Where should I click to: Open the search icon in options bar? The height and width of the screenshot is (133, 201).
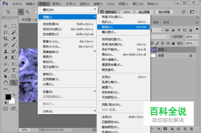[x=184, y=12]
